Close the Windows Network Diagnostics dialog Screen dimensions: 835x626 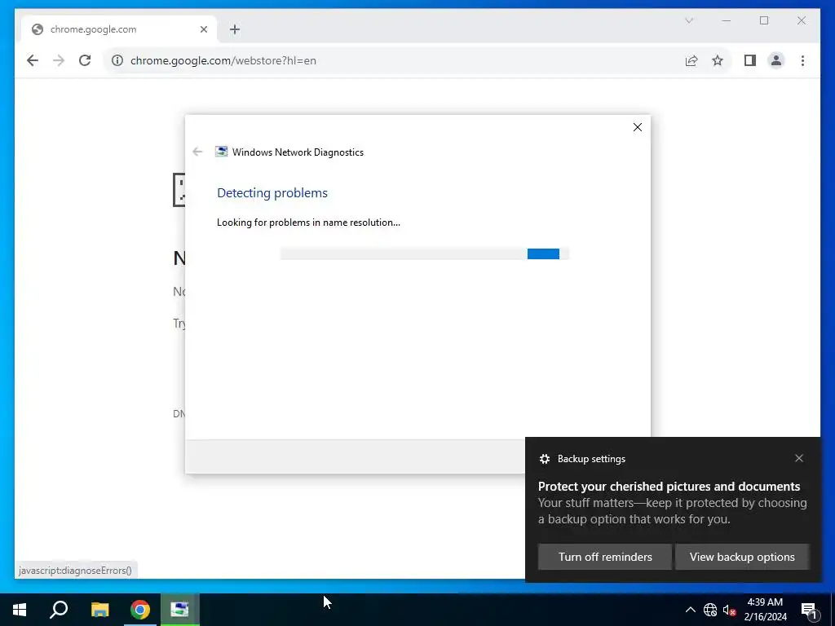[x=638, y=127]
